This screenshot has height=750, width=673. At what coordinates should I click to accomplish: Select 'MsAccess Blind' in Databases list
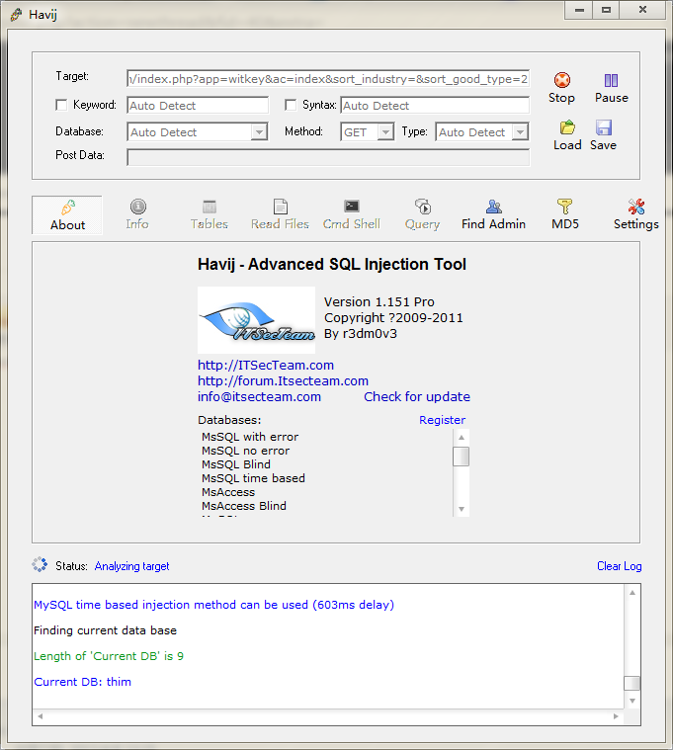244,506
